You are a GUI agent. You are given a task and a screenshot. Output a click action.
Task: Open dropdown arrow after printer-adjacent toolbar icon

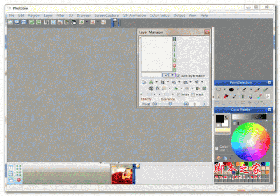coord(87,22)
